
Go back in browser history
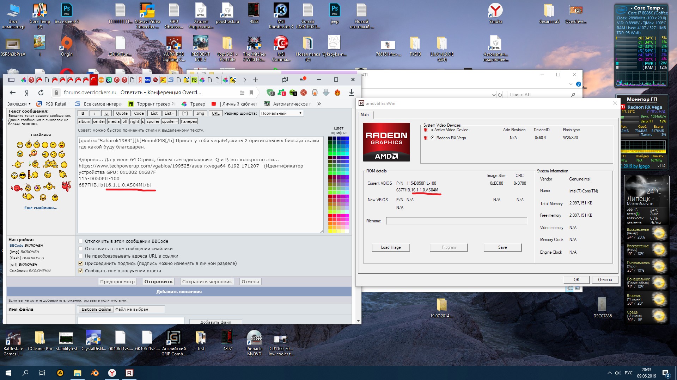click(x=13, y=93)
